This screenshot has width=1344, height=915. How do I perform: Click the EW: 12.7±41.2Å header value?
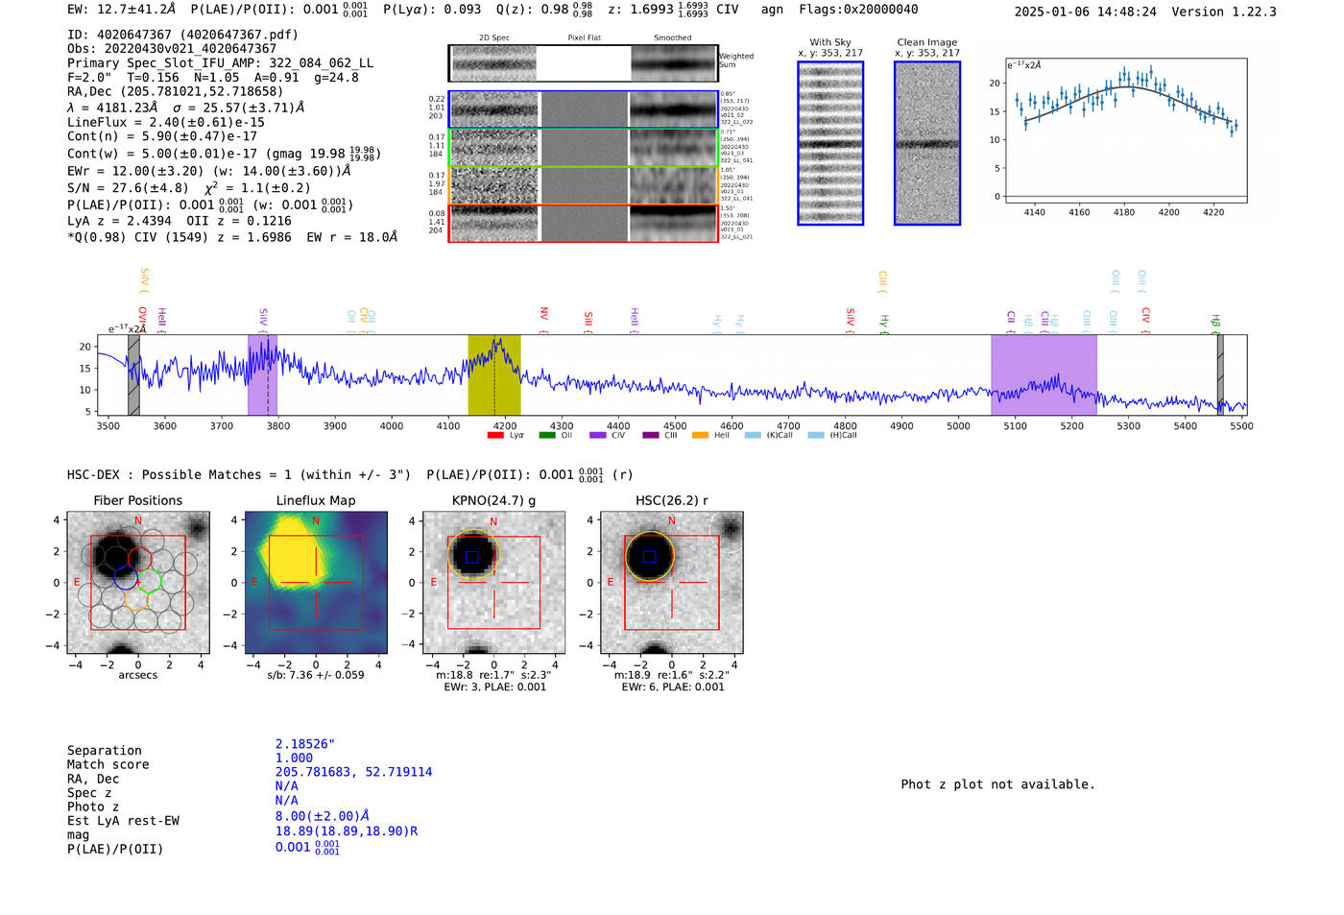point(122,10)
